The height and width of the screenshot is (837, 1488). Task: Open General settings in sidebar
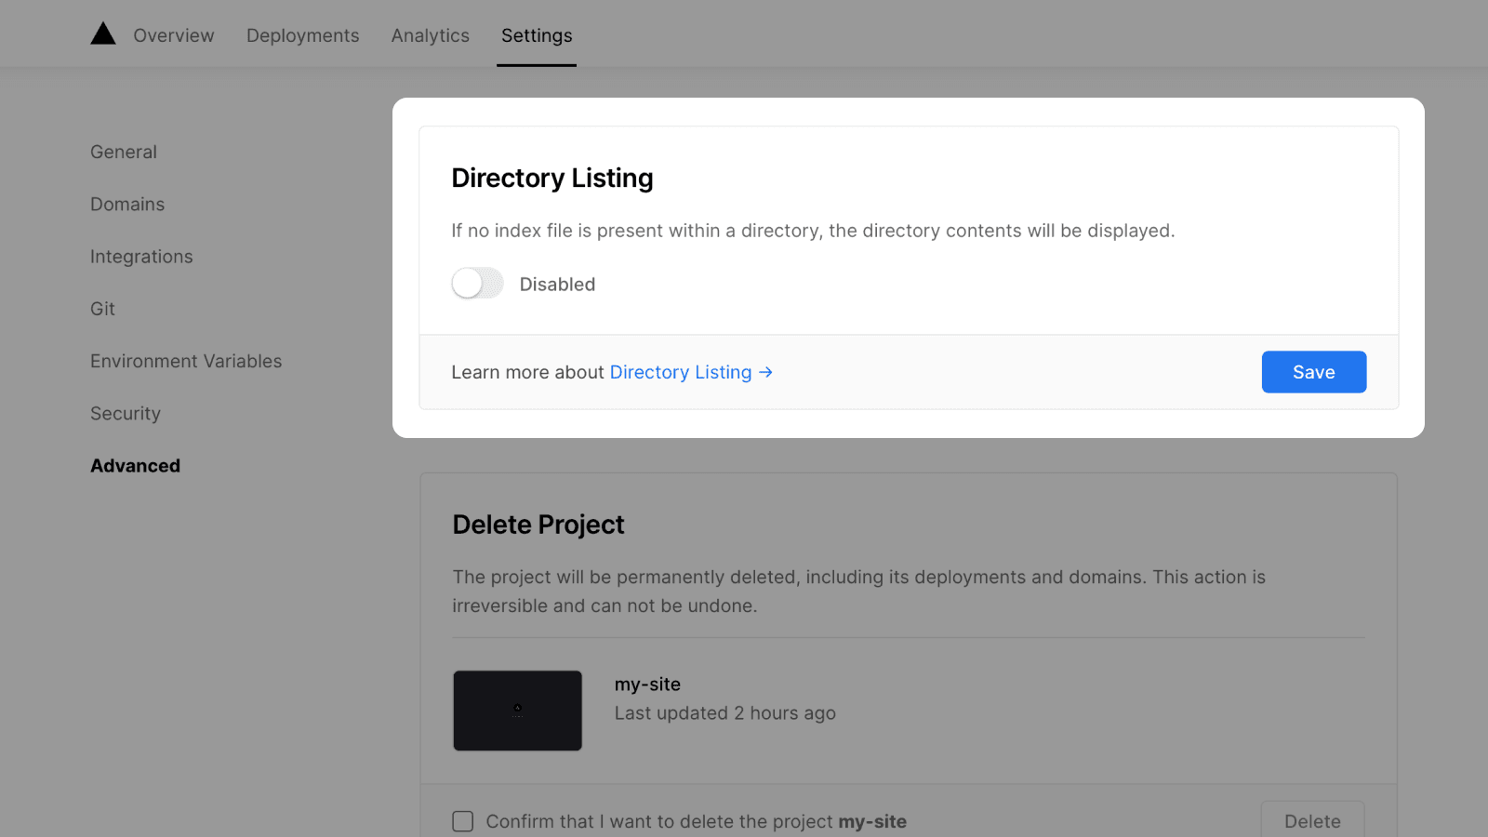[124, 152]
